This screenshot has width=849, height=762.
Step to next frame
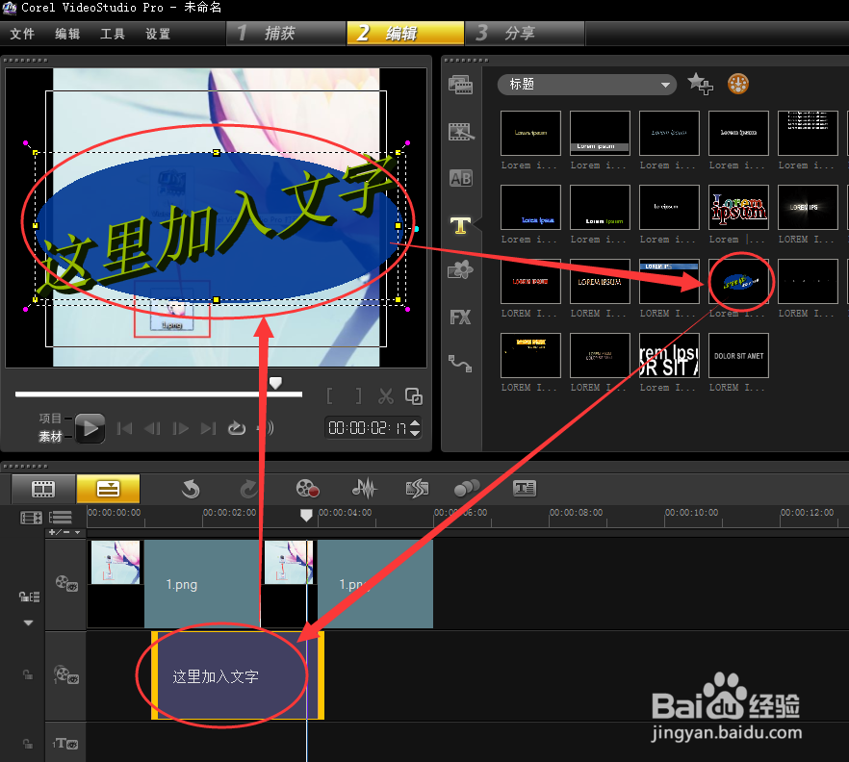180,429
